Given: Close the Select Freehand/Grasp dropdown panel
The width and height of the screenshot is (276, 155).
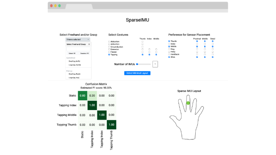Looking at the screenshot, I should pos(89,45).
